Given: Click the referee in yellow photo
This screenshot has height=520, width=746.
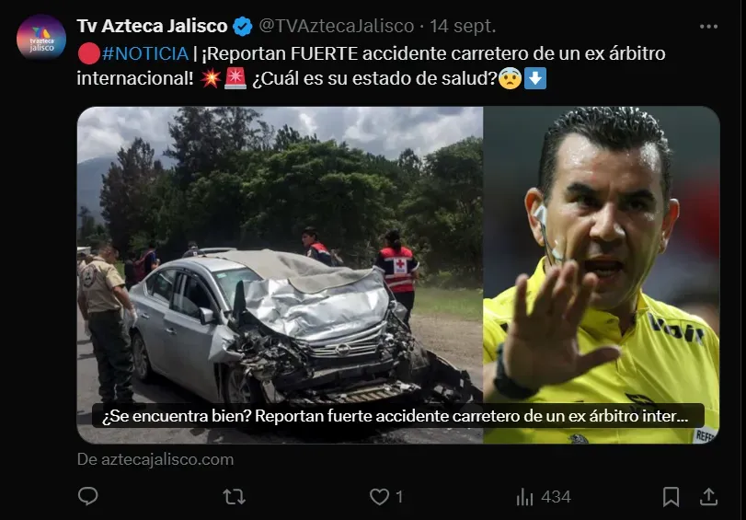Looking at the screenshot, I should pos(601,275).
